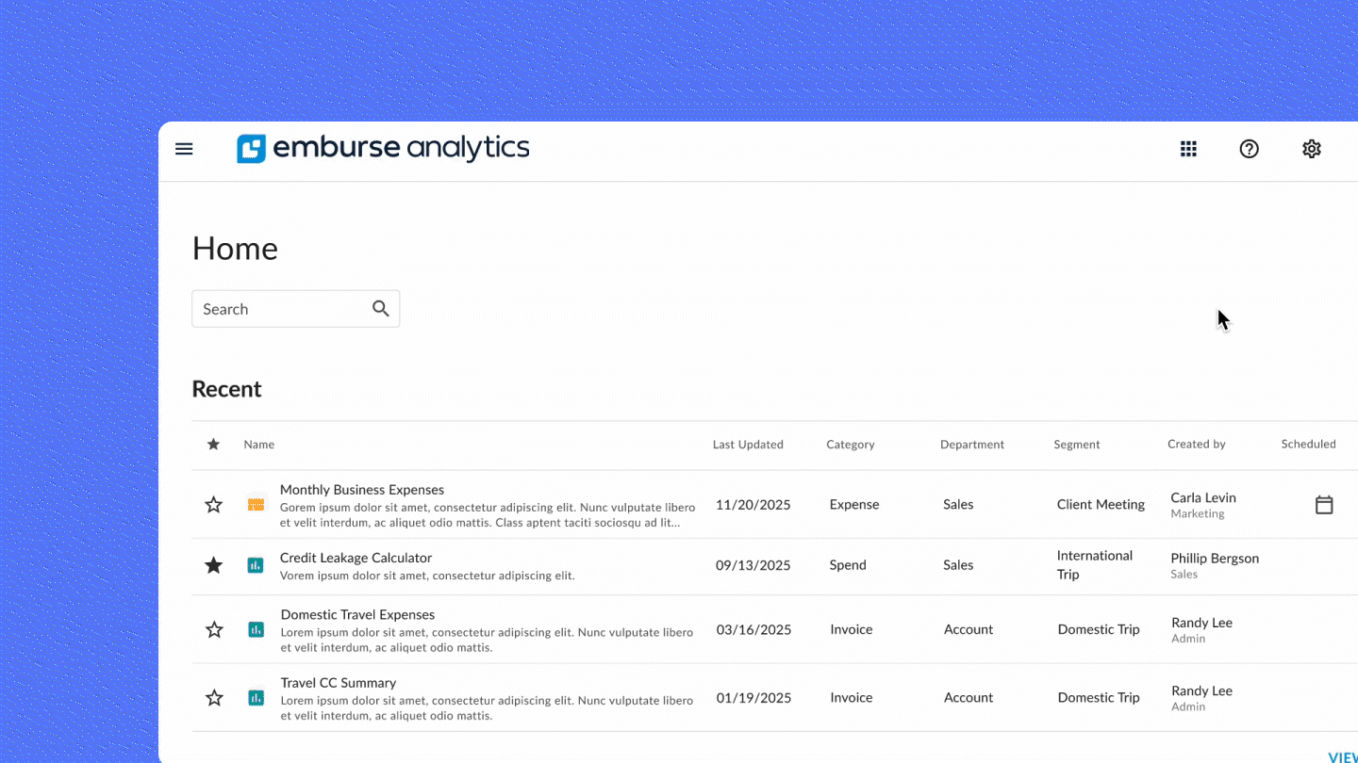The image size is (1358, 763).
Task: Click the Credit Leakage Calculator chart icon
Action: tap(256, 565)
